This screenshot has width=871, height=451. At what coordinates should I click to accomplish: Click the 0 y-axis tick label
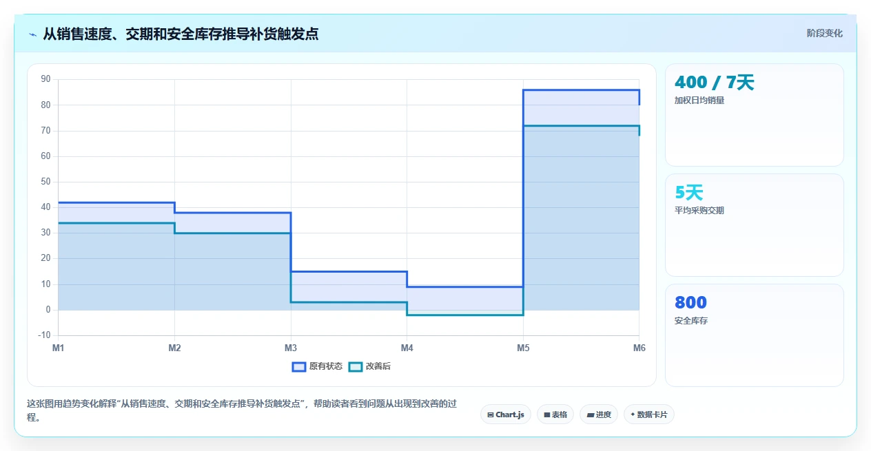tap(48, 310)
